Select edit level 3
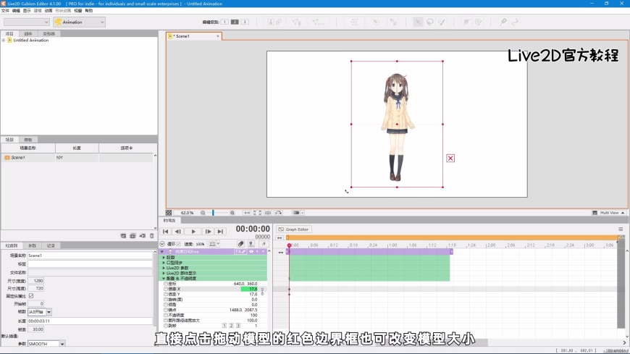Viewport: 630px width, 354px height. [245, 22]
